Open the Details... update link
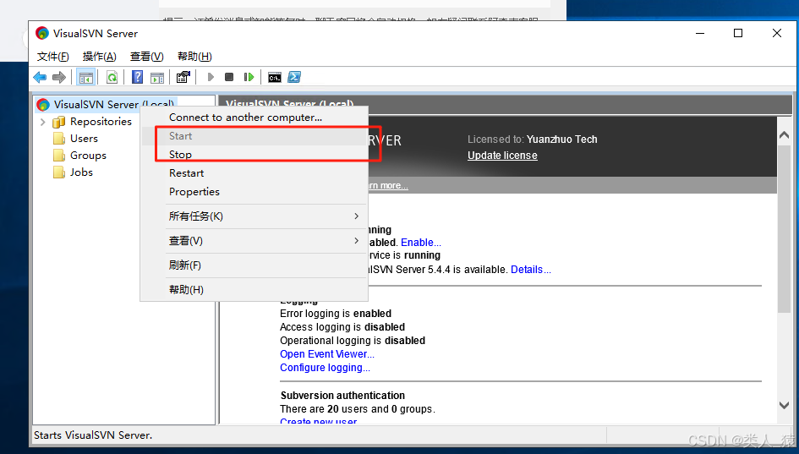799x454 pixels. click(531, 270)
